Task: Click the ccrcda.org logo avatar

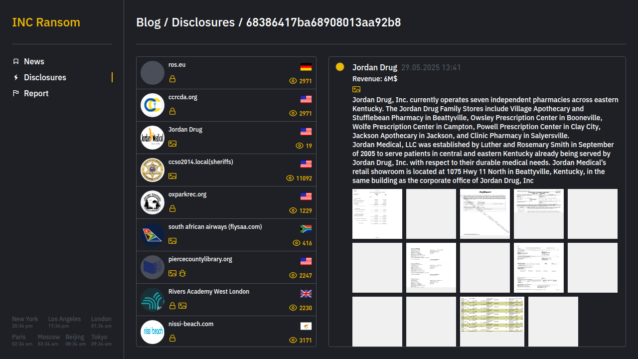Action: coord(153,105)
